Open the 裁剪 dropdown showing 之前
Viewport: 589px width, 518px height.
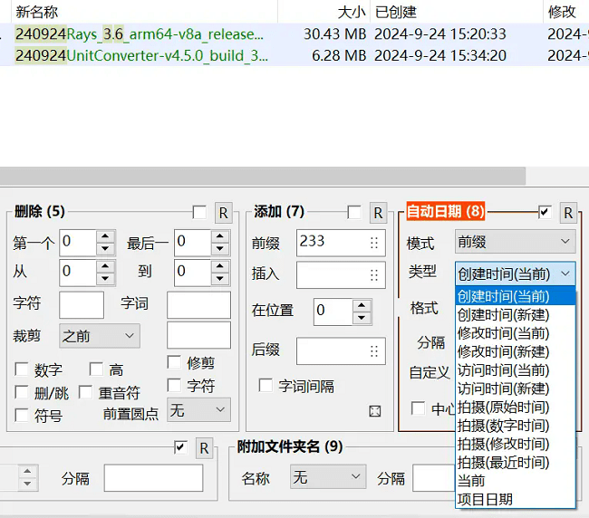[x=99, y=336]
